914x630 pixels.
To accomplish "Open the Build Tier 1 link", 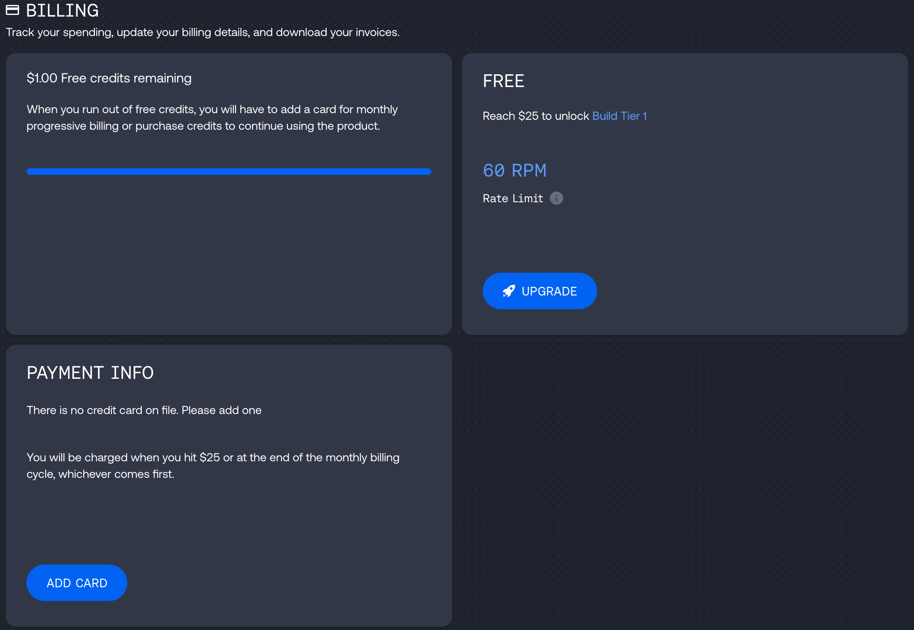I will click(x=619, y=116).
